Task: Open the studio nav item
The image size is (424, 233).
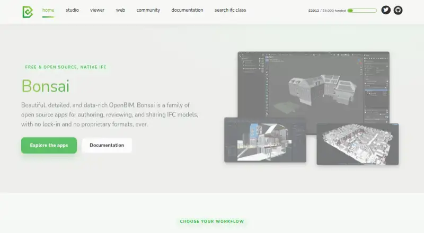Action: (x=72, y=10)
